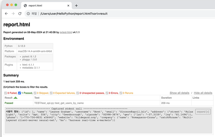215x137 pixels.
Task: Click the '1 test took 209 ms.' text
Action: pyautogui.click(x=14, y=82)
